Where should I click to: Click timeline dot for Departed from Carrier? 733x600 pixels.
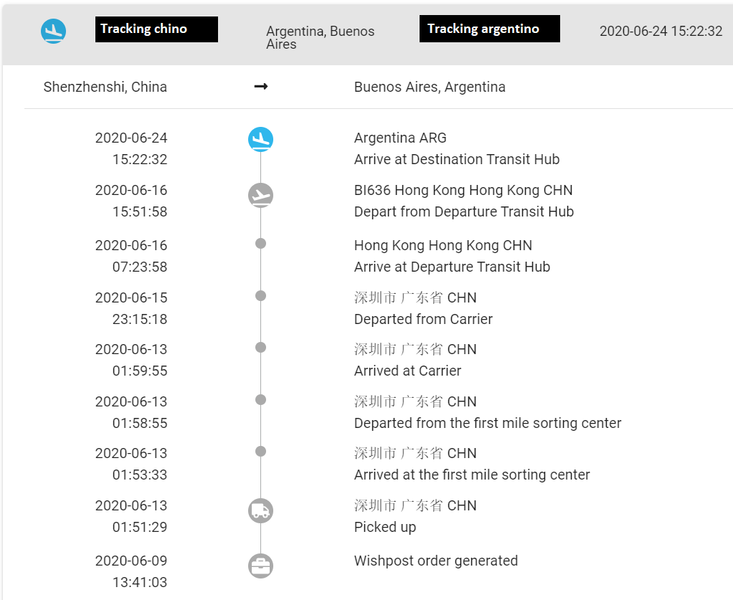tap(260, 295)
